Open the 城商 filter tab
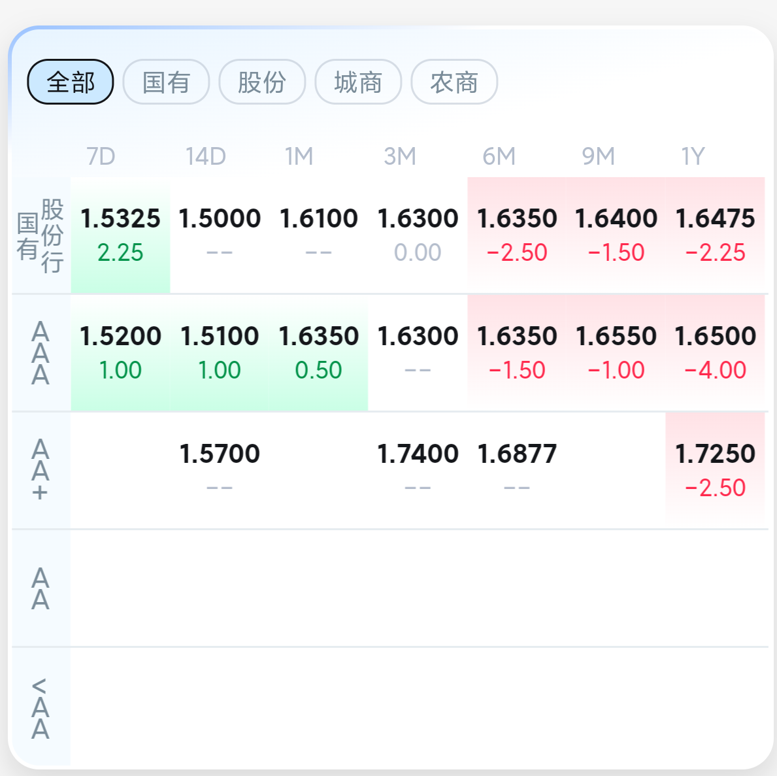 [x=358, y=82]
